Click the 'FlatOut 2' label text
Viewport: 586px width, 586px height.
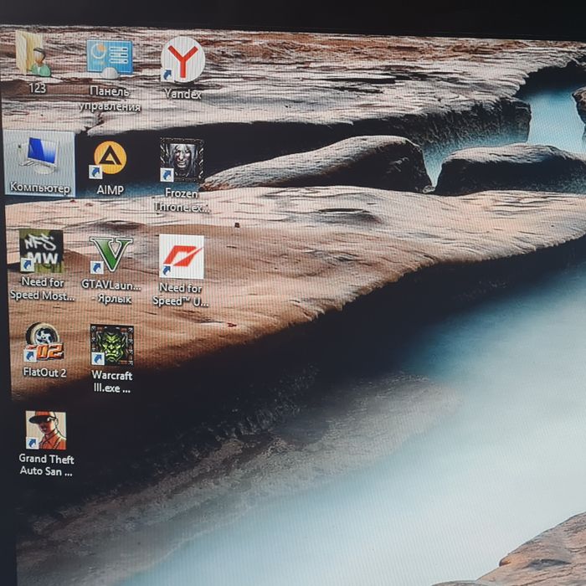(x=44, y=373)
